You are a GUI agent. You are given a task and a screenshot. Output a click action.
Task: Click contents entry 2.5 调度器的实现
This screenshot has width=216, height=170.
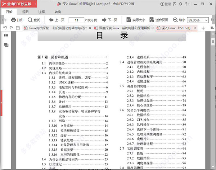point(153,86)
